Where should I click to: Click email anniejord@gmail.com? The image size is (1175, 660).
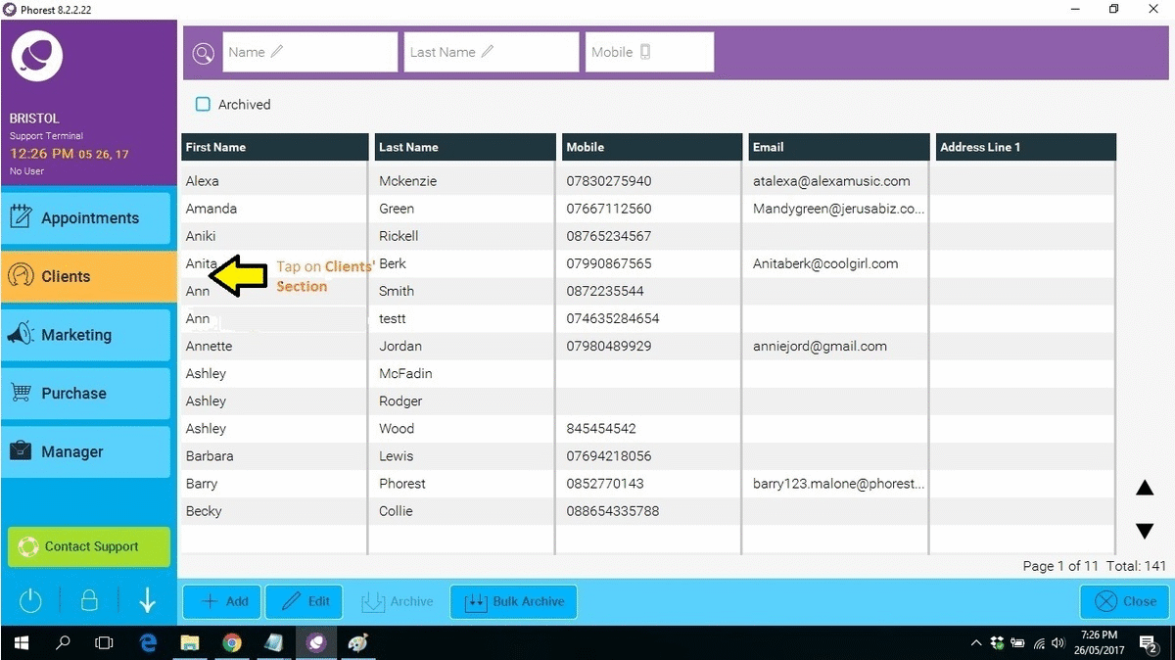click(x=820, y=346)
